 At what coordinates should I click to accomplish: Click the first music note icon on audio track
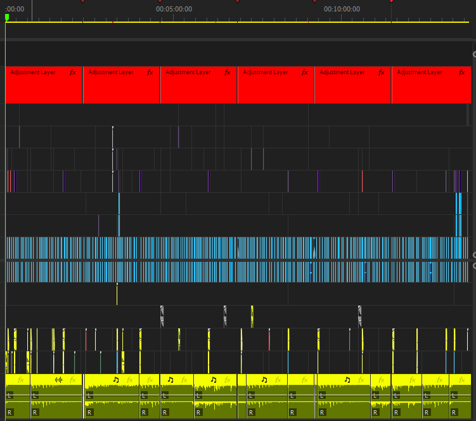[x=115, y=380]
